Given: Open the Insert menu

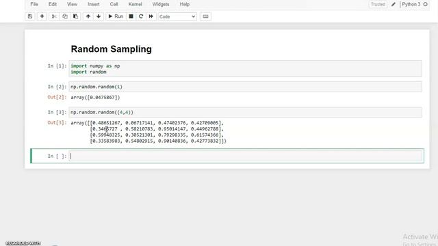Looking at the screenshot, I should [94, 4].
